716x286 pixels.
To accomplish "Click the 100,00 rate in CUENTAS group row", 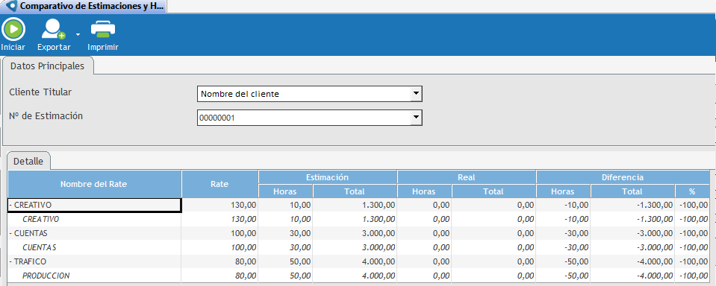I will (244, 234).
